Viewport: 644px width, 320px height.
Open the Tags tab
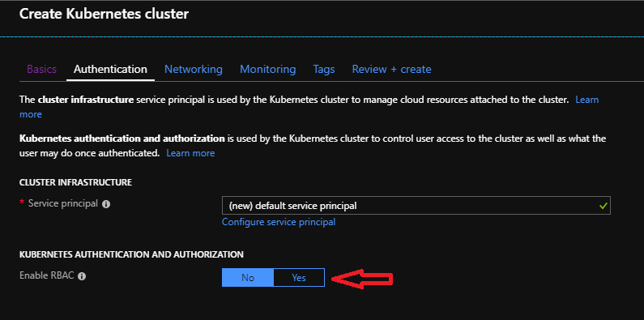click(x=324, y=69)
